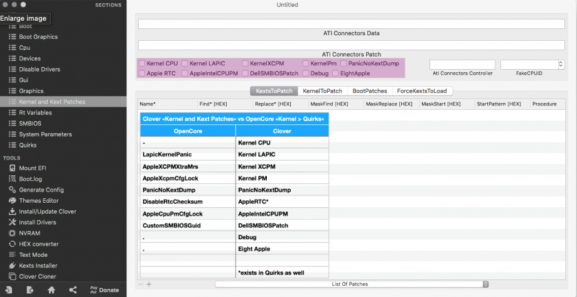577x297 pixels.
Task: Click the PayPal Donate button
Action: click(x=104, y=290)
